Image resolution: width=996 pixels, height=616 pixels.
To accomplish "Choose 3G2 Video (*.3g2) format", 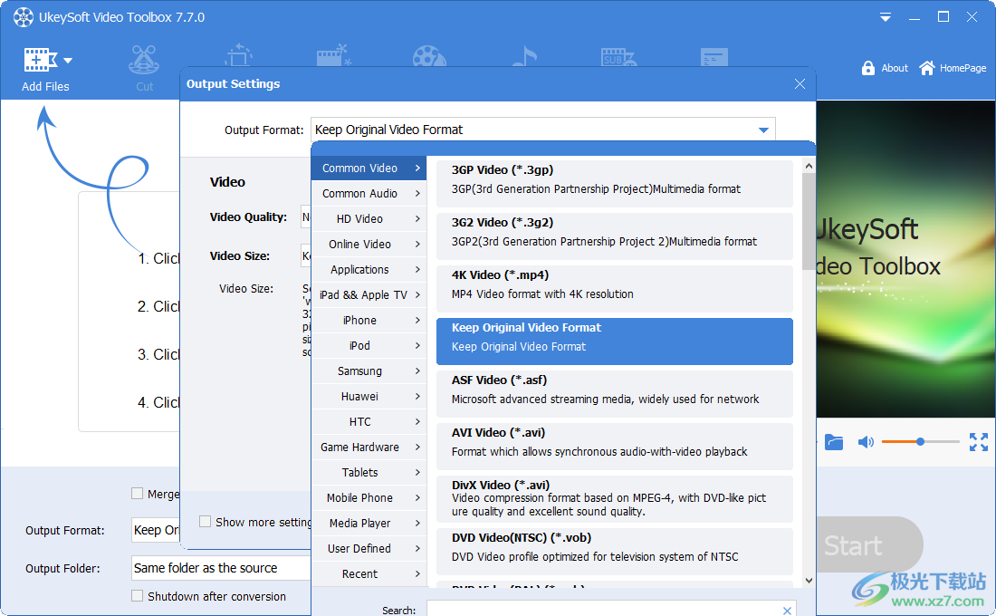I will [x=614, y=236].
